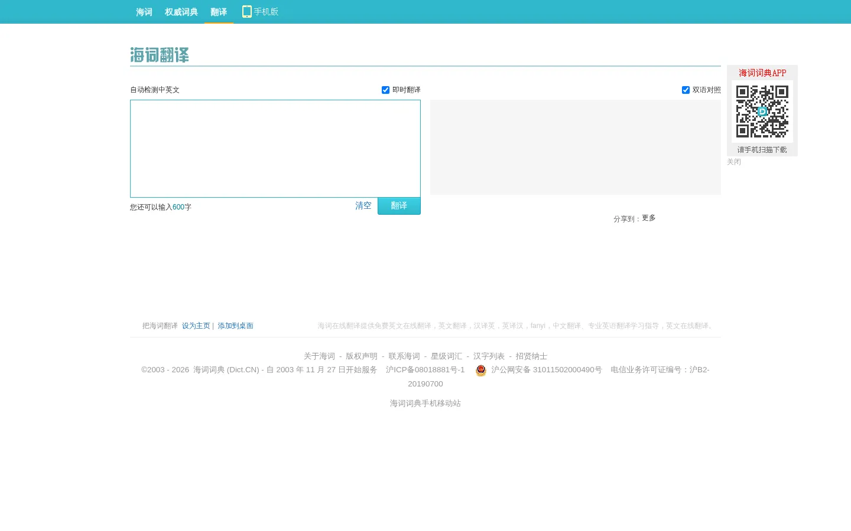Open the 海词词典手机移动站 link
Image resolution: width=851 pixels, height=531 pixels.
(425, 403)
